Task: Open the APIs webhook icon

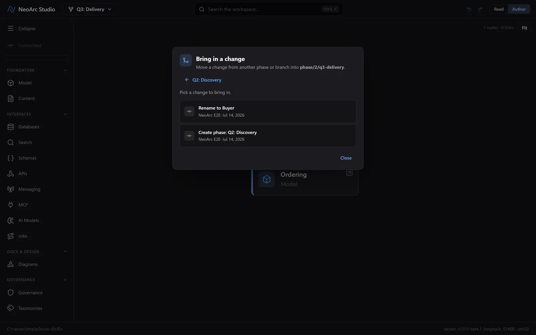Action: coord(11,174)
